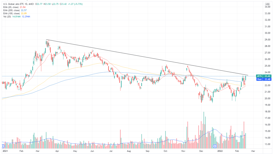This screenshot has width=274, height=154.
Task: Click the Oct time axis label
Action: pyautogui.click(x=165, y=151)
